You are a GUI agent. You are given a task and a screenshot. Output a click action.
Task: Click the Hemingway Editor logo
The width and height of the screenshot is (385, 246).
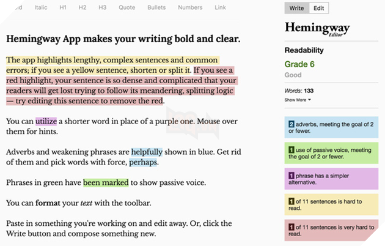(x=317, y=29)
